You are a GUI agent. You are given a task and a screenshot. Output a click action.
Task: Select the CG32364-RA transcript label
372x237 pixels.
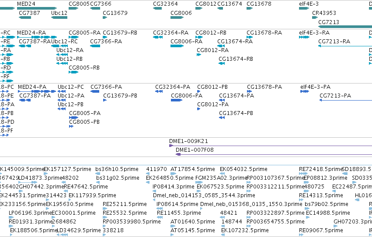click(171, 32)
